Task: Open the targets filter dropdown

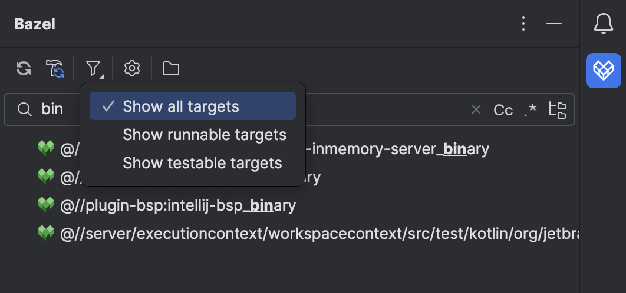Action: (x=94, y=69)
